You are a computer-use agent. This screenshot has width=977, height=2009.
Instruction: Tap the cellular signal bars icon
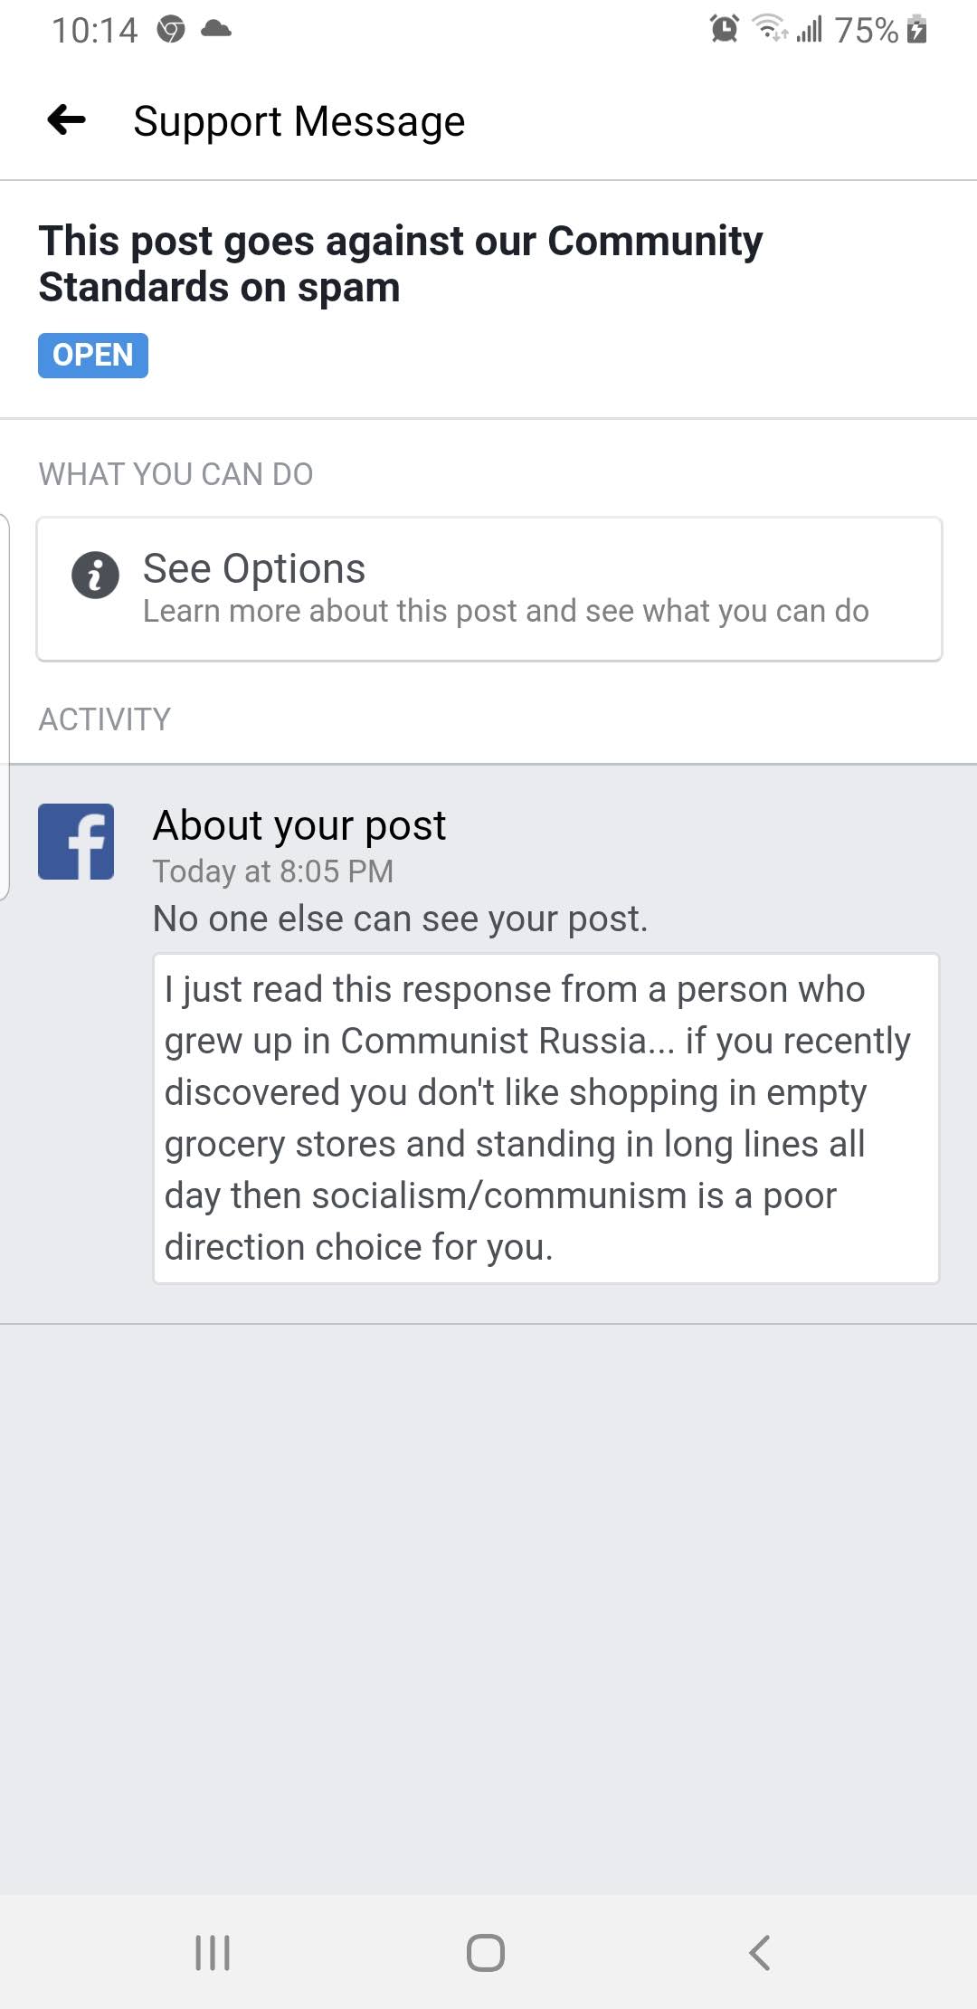810,30
